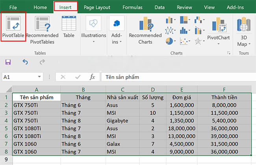The width and height of the screenshot is (256, 165).
Task: Cancel entry with the X button
Action: 63,77
